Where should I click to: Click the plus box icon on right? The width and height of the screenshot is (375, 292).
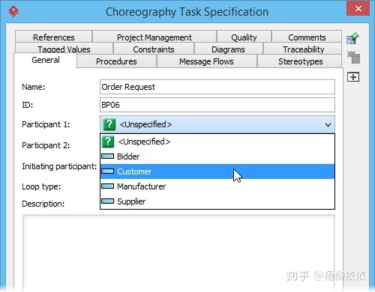[353, 77]
